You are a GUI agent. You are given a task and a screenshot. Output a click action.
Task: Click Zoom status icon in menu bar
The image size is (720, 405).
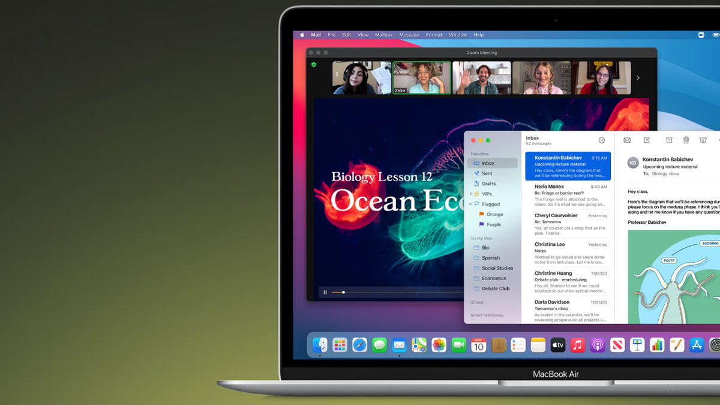point(701,35)
